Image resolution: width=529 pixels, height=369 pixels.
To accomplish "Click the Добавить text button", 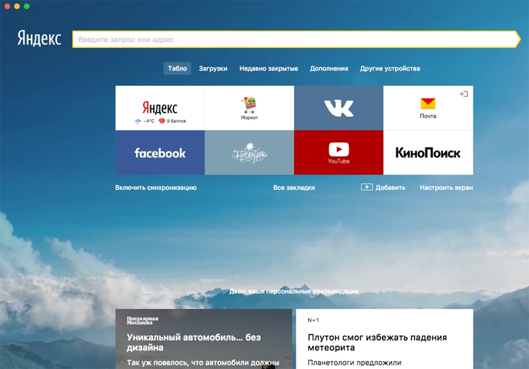I will pos(390,187).
